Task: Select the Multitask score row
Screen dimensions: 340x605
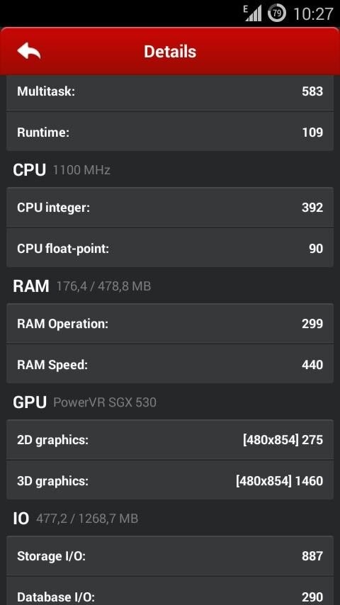Action: pyautogui.click(x=170, y=91)
